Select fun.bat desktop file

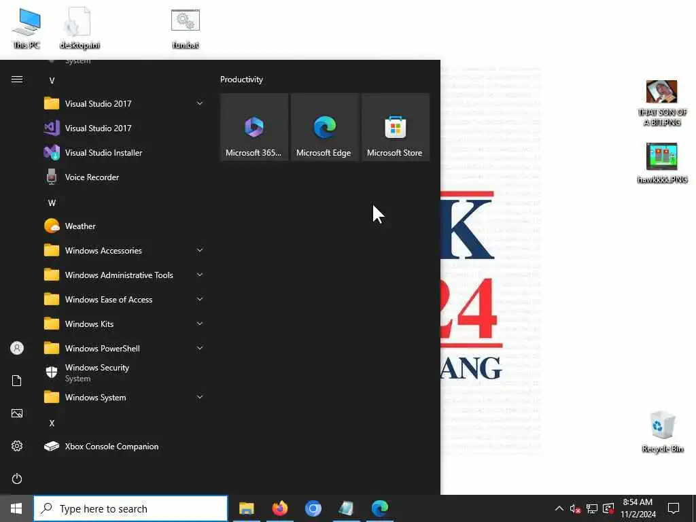coord(186,29)
